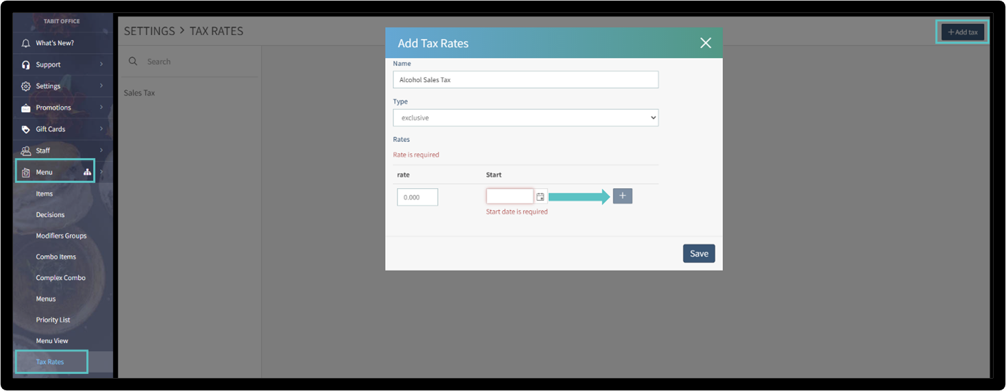Click the plus button to add rate row

622,197
